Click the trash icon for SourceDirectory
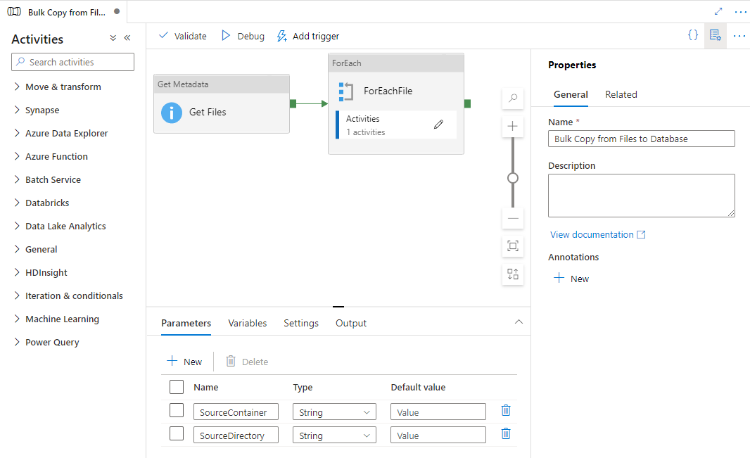The image size is (750, 458). tap(506, 434)
